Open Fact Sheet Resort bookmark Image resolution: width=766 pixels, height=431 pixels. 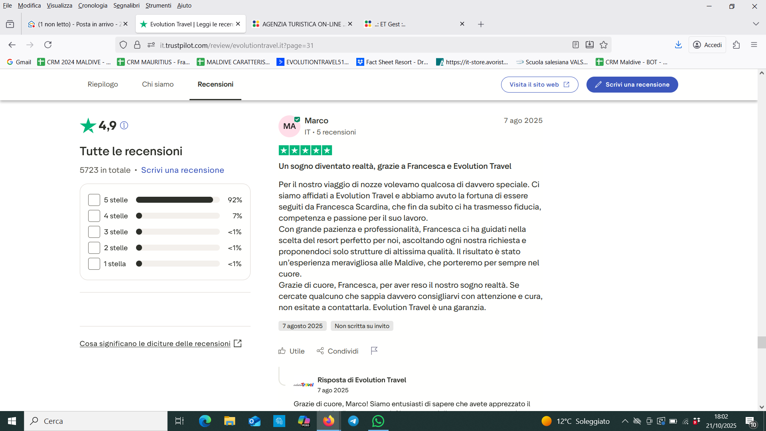coord(392,62)
